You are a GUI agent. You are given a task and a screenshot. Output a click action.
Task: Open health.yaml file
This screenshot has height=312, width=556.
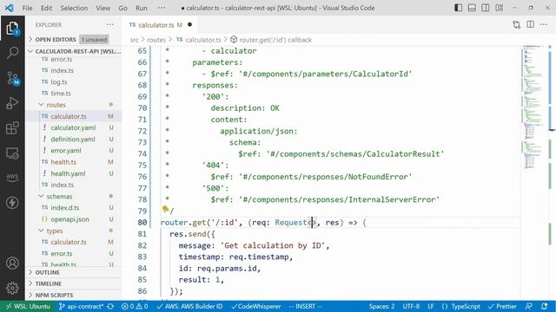68,173
